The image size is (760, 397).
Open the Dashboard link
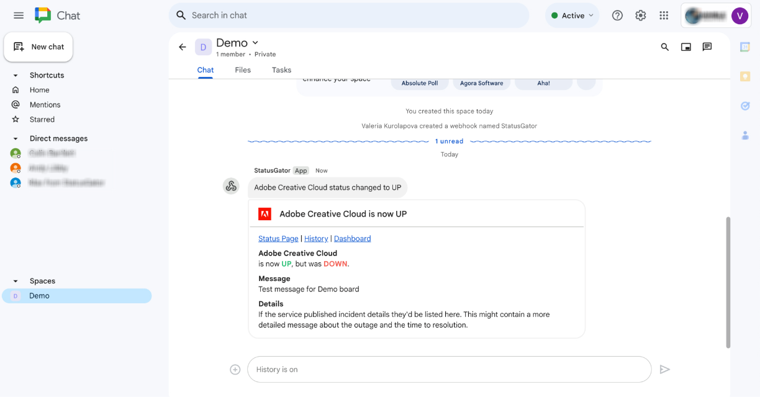pyautogui.click(x=352, y=238)
